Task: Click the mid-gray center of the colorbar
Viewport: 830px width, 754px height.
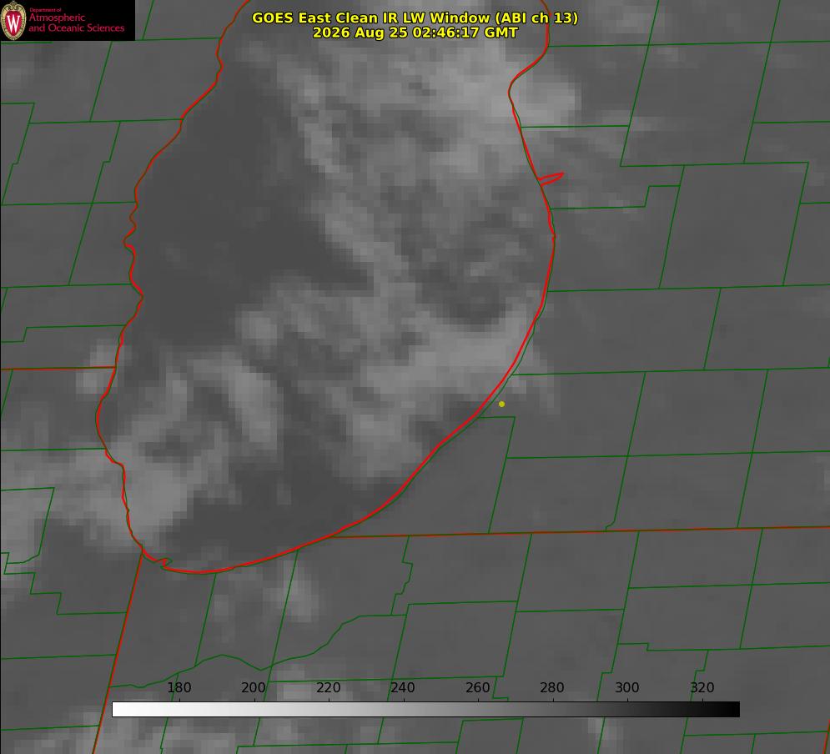Action: click(425, 710)
